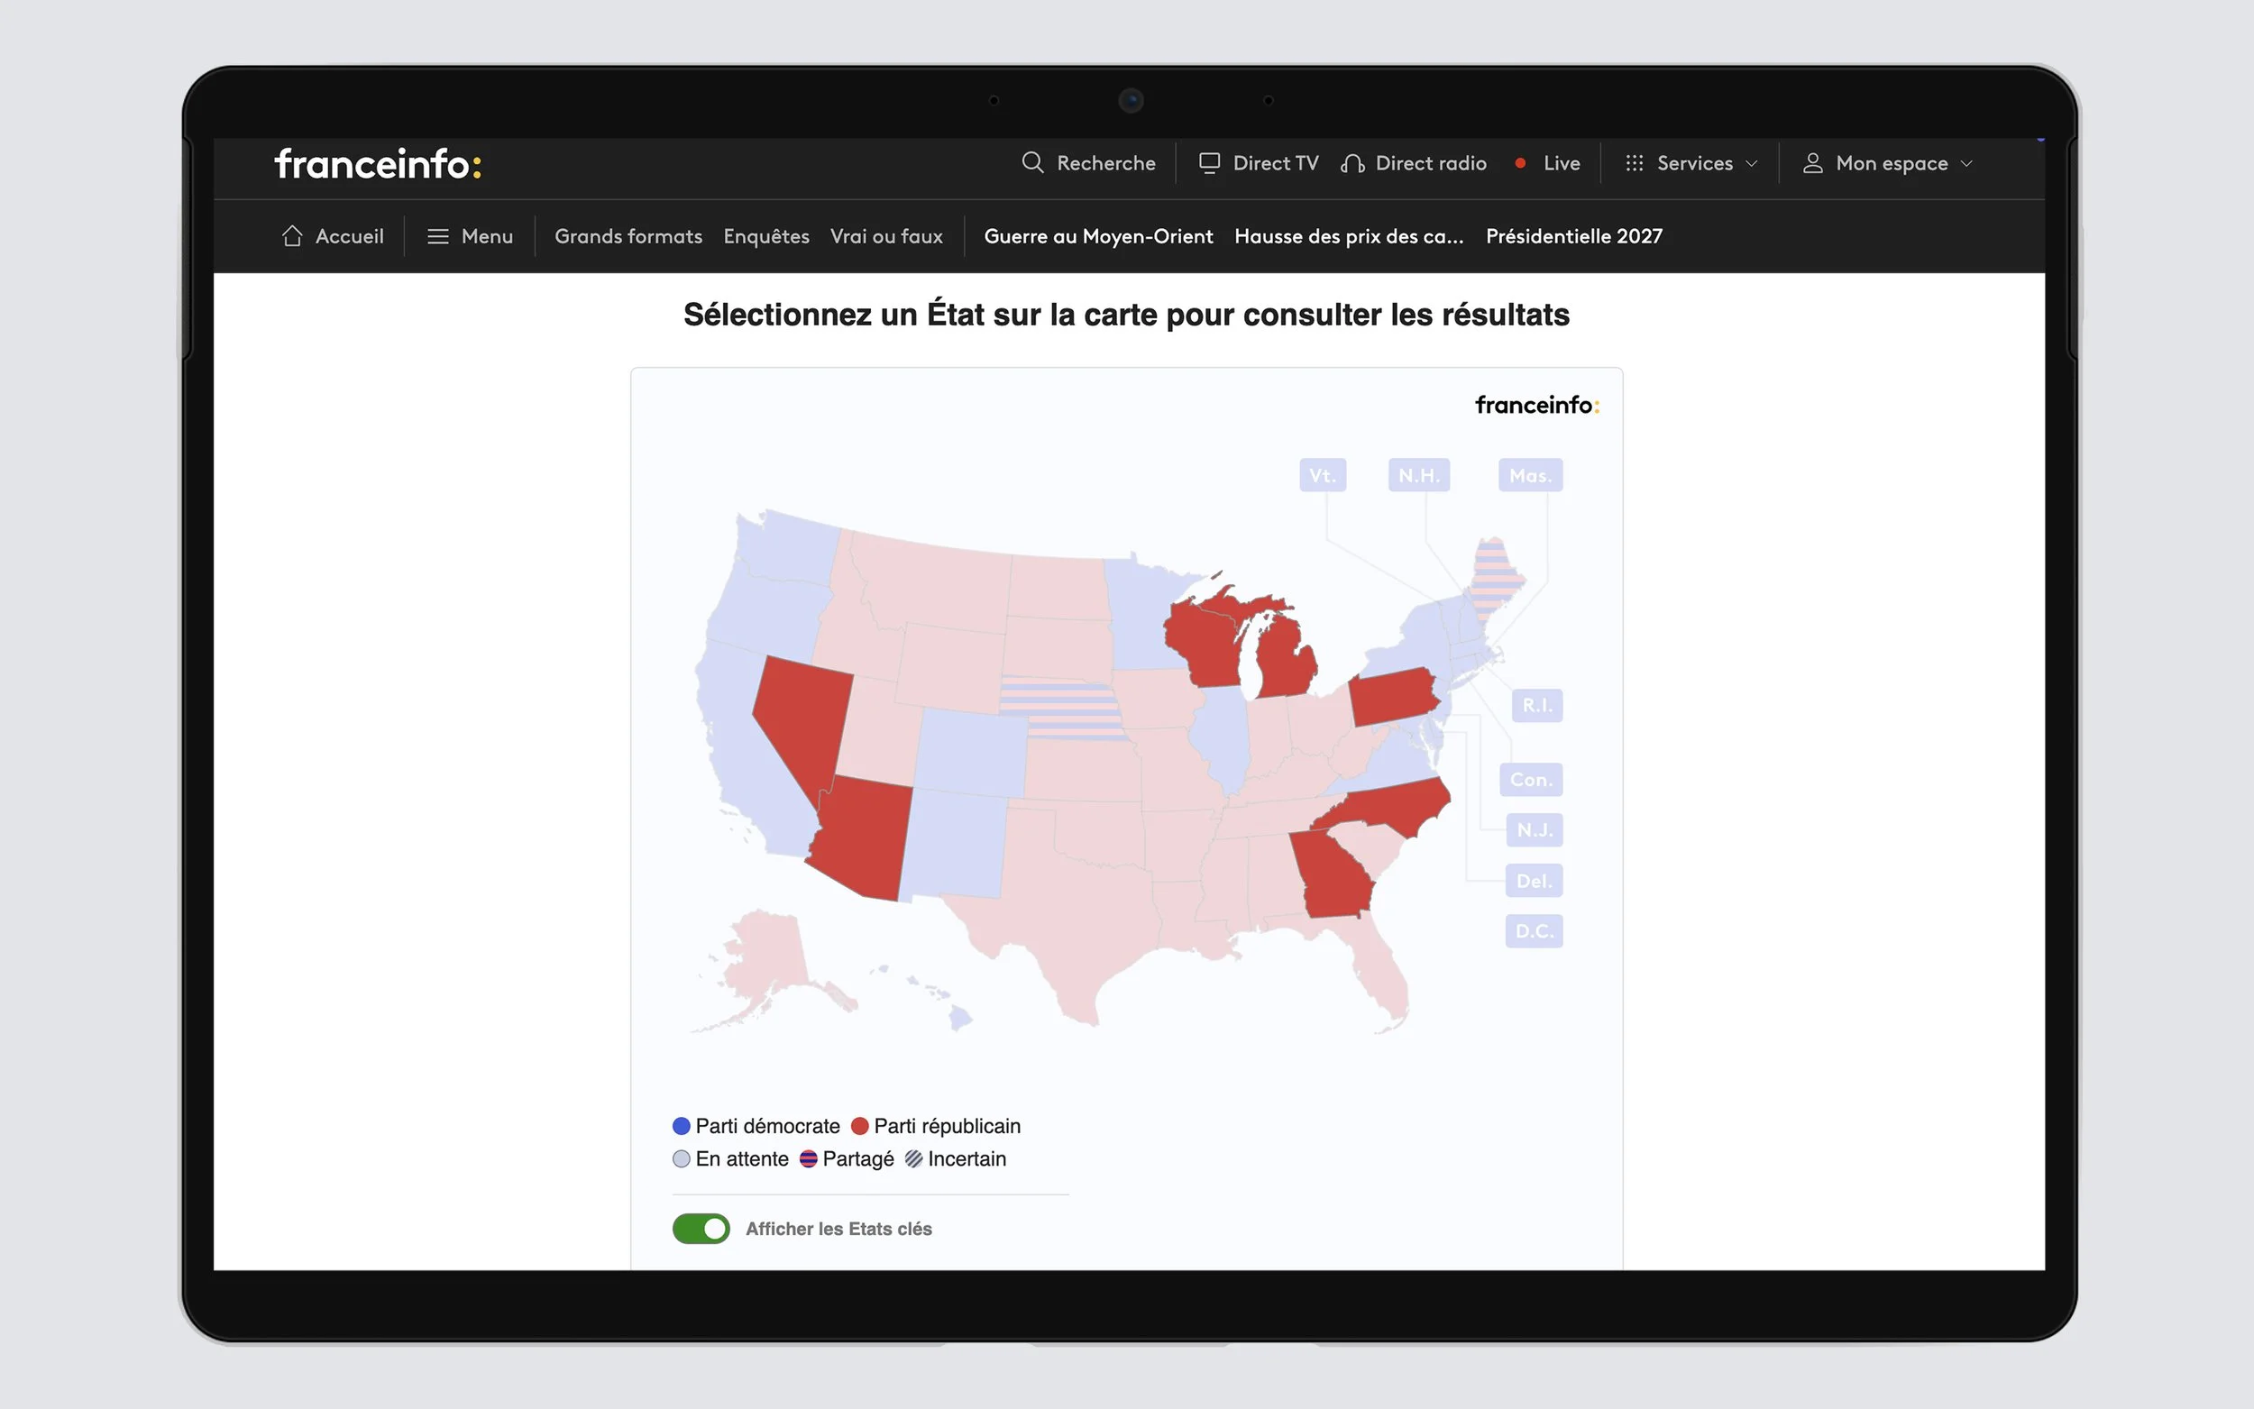This screenshot has width=2254, height=1409.
Task: Open the Menu navigation drawer
Action: click(x=486, y=236)
